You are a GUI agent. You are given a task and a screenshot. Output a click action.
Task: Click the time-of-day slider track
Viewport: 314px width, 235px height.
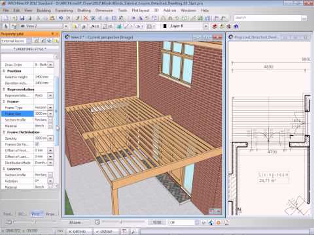tap(124, 222)
